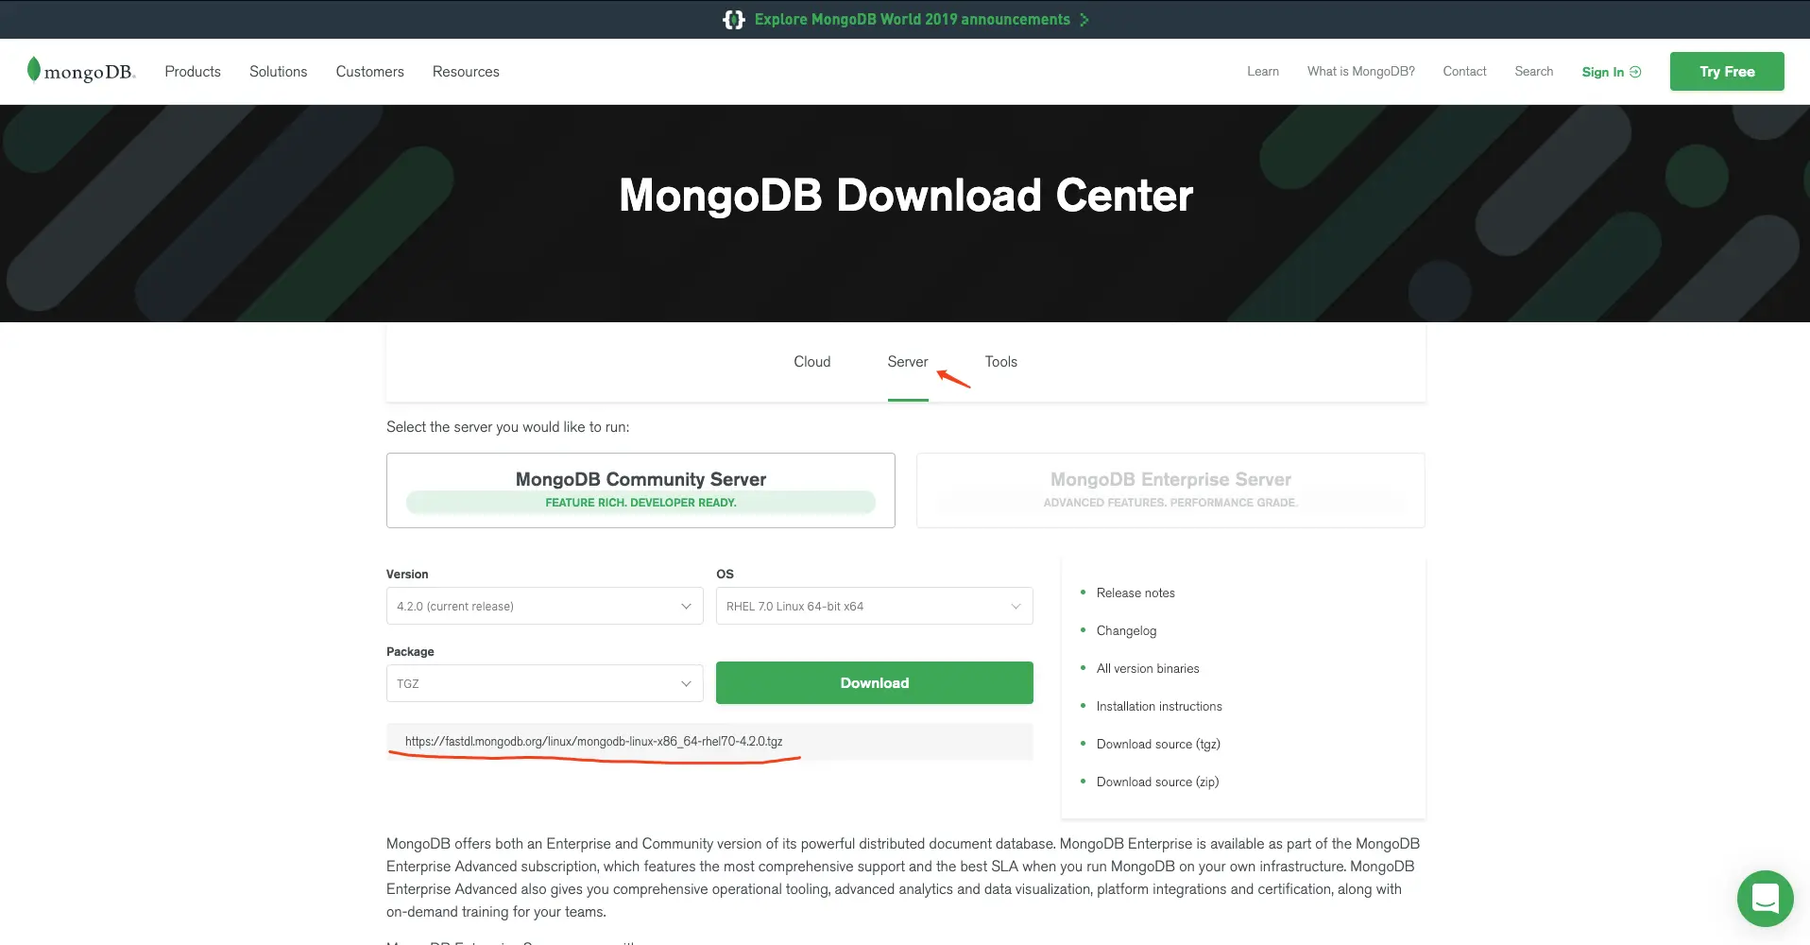The image size is (1810, 945).
Task: Click the 'Select the server you would like to run' text
Action: click(x=508, y=427)
